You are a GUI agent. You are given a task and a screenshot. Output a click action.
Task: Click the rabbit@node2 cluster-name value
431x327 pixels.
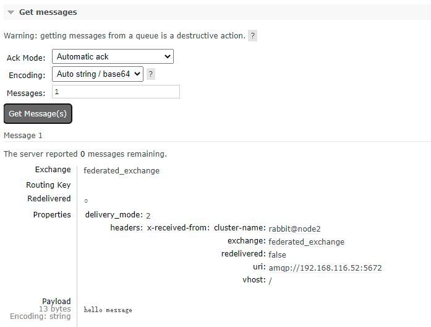[294, 229]
